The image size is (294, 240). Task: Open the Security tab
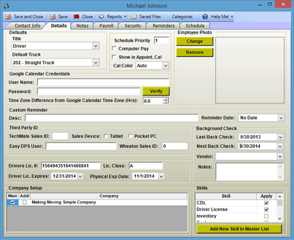[x=133, y=25]
